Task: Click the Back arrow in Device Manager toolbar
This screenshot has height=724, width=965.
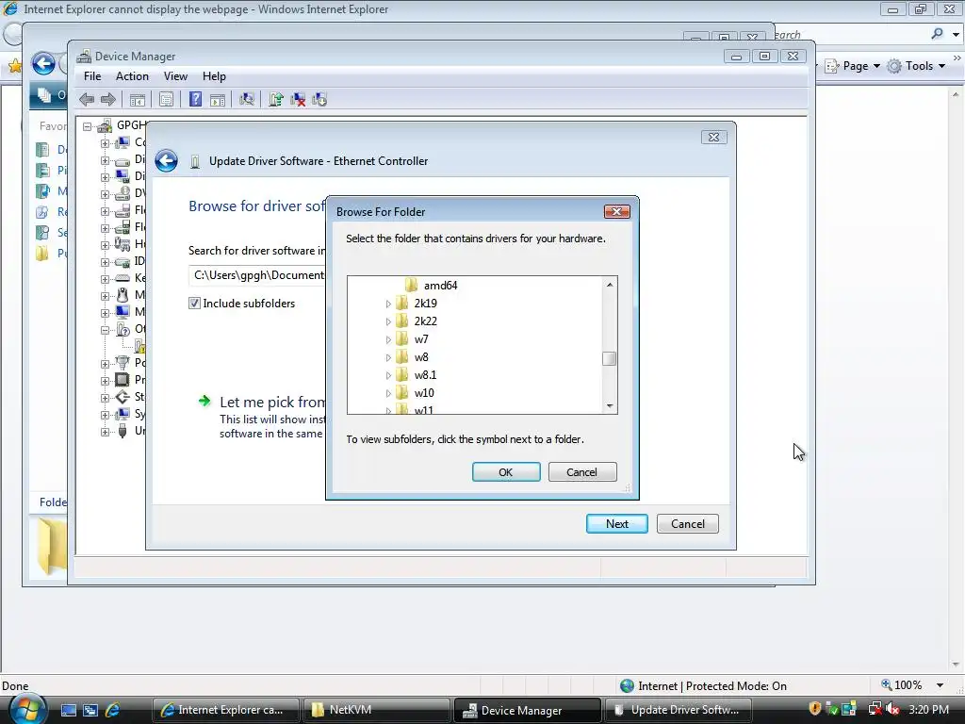Action: (87, 99)
